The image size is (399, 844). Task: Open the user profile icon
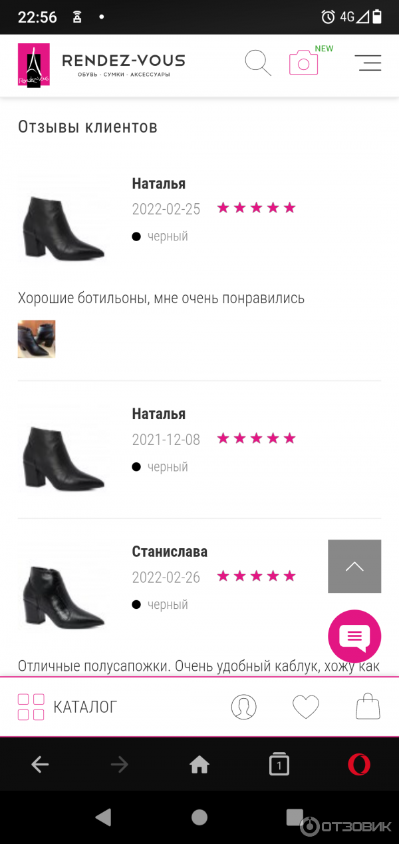244,707
